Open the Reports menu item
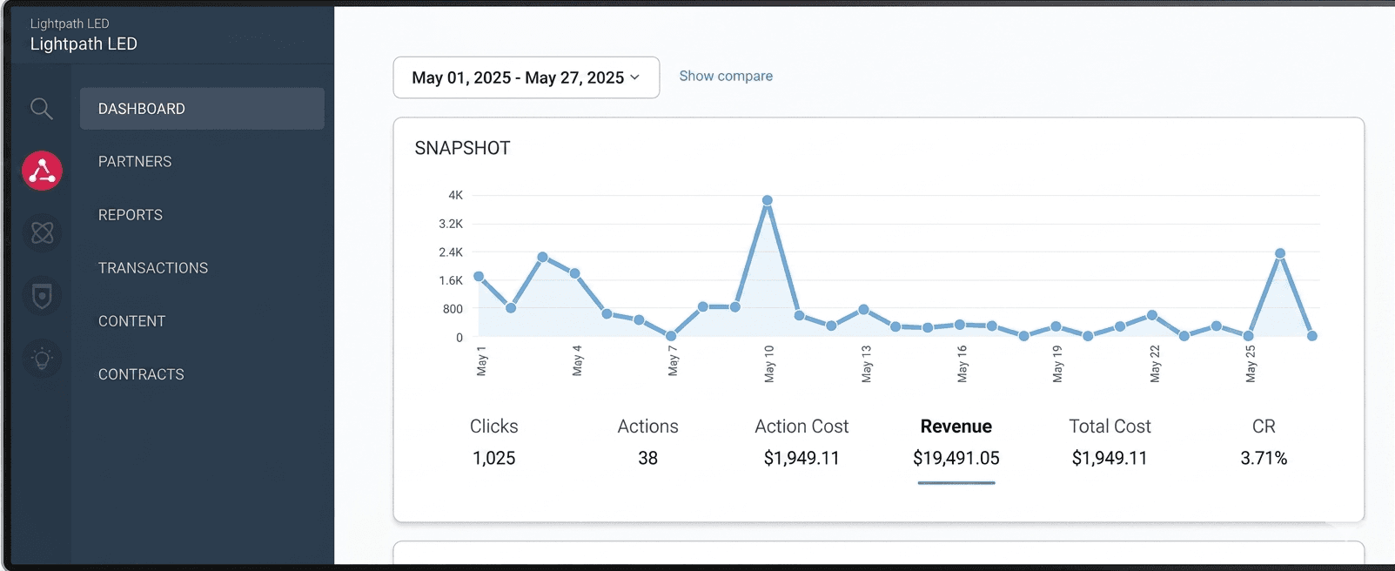This screenshot has width=1395, height=571. (x=131, y=215)
